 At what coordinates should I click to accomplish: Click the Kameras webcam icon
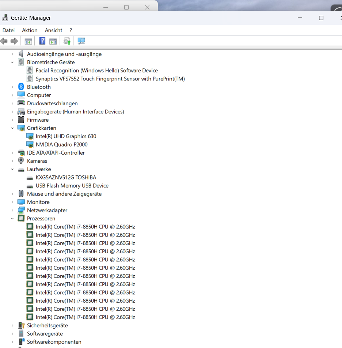click(x=21, y=161)
